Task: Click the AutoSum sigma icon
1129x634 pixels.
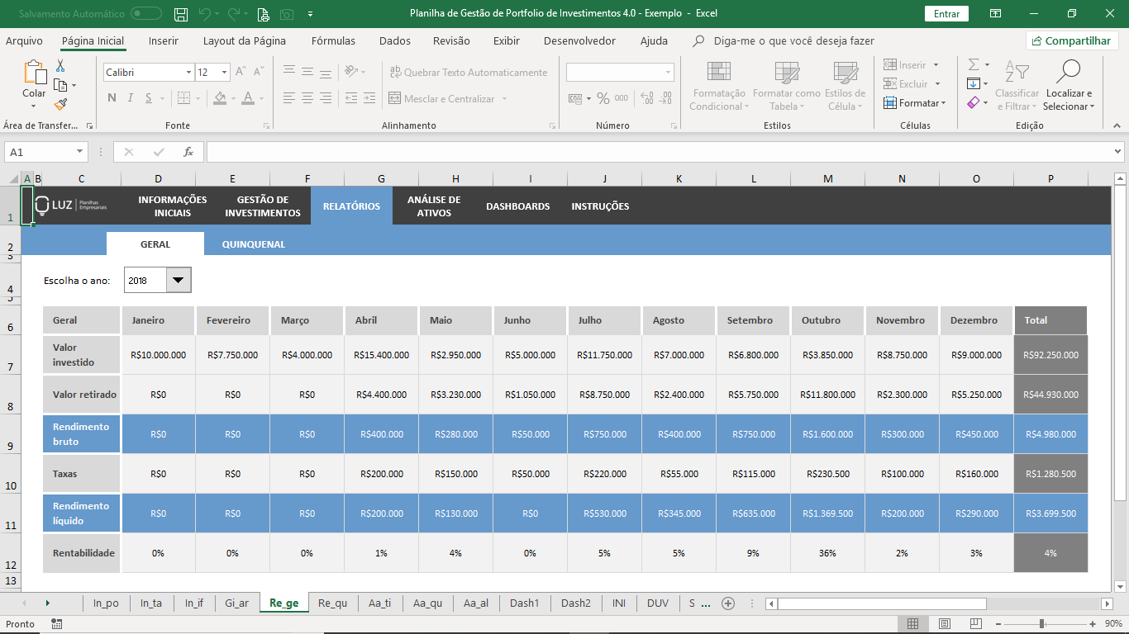Action: [x=974, y=64]
